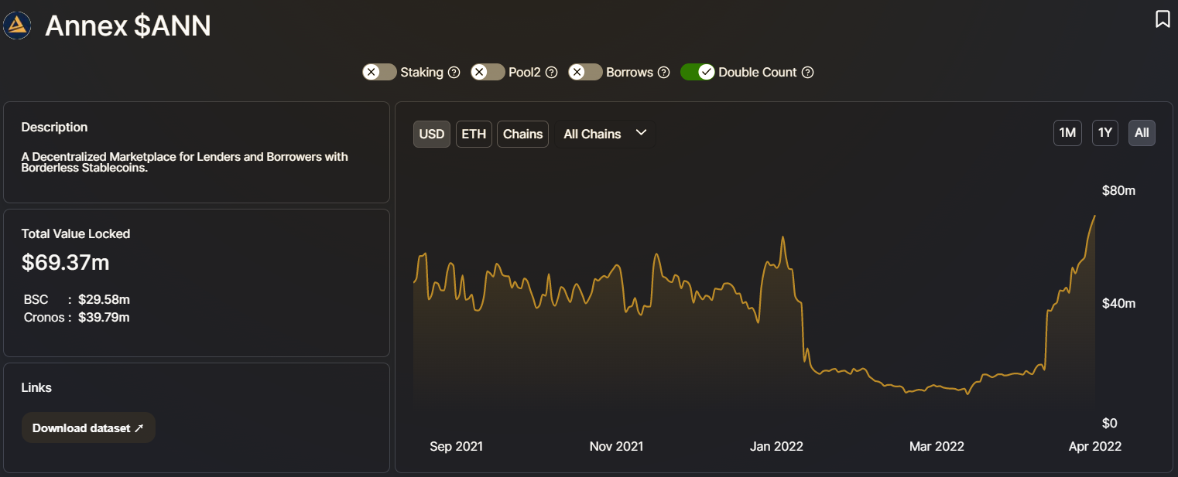
Task: Click the Annex logo icon
Action: 17,26
